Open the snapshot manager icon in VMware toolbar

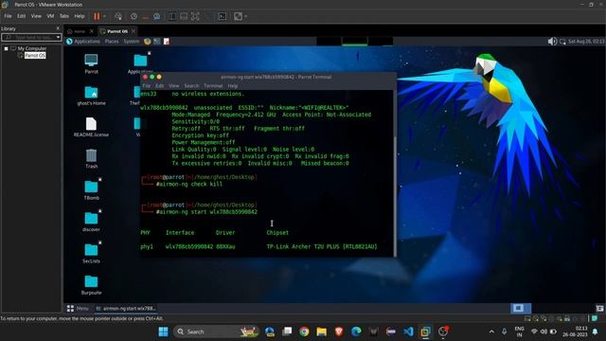pyautogui.click(x=157, y=16)
